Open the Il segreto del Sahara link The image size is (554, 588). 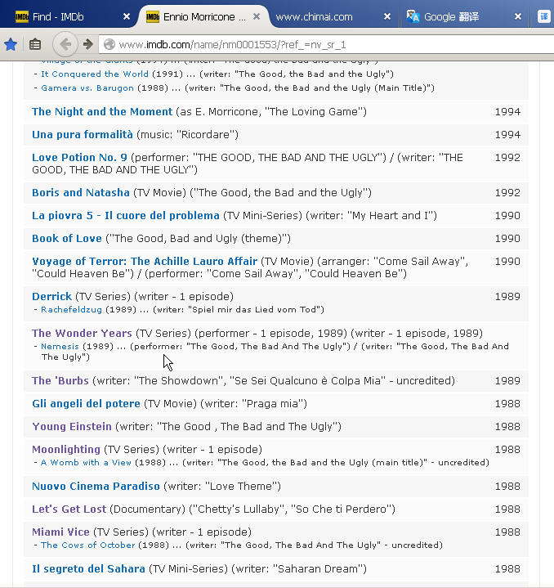click(x=89, y=569)
